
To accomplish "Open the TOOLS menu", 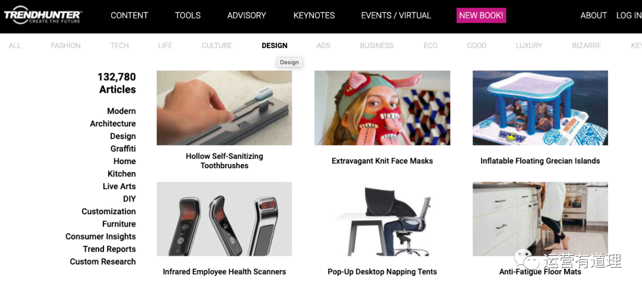I will pos(187,15).
